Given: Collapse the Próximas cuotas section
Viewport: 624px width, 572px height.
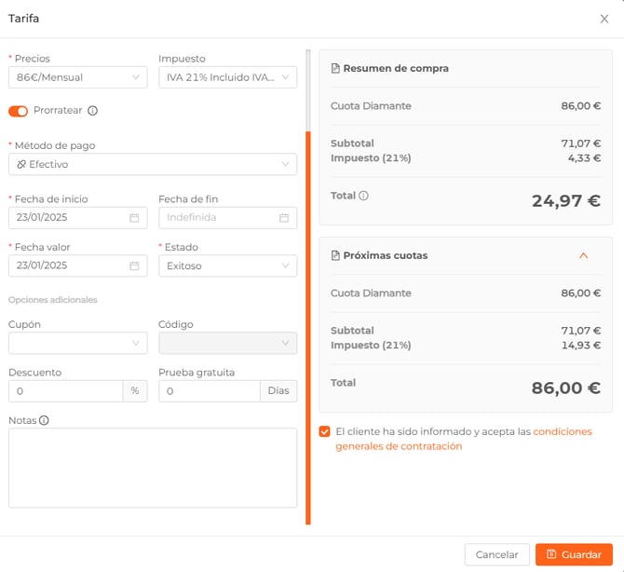Looking at the screenshot, I should click(x=583, y=255).
